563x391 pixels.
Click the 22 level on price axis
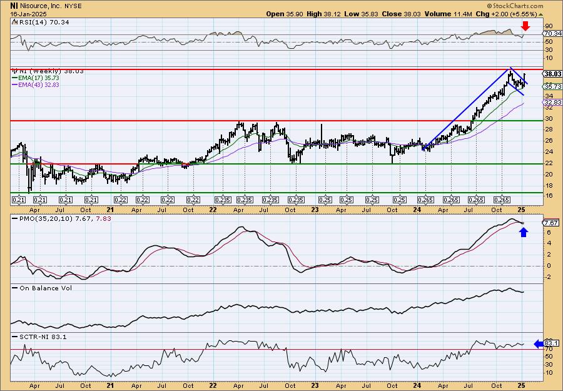(x=549, y=163)
